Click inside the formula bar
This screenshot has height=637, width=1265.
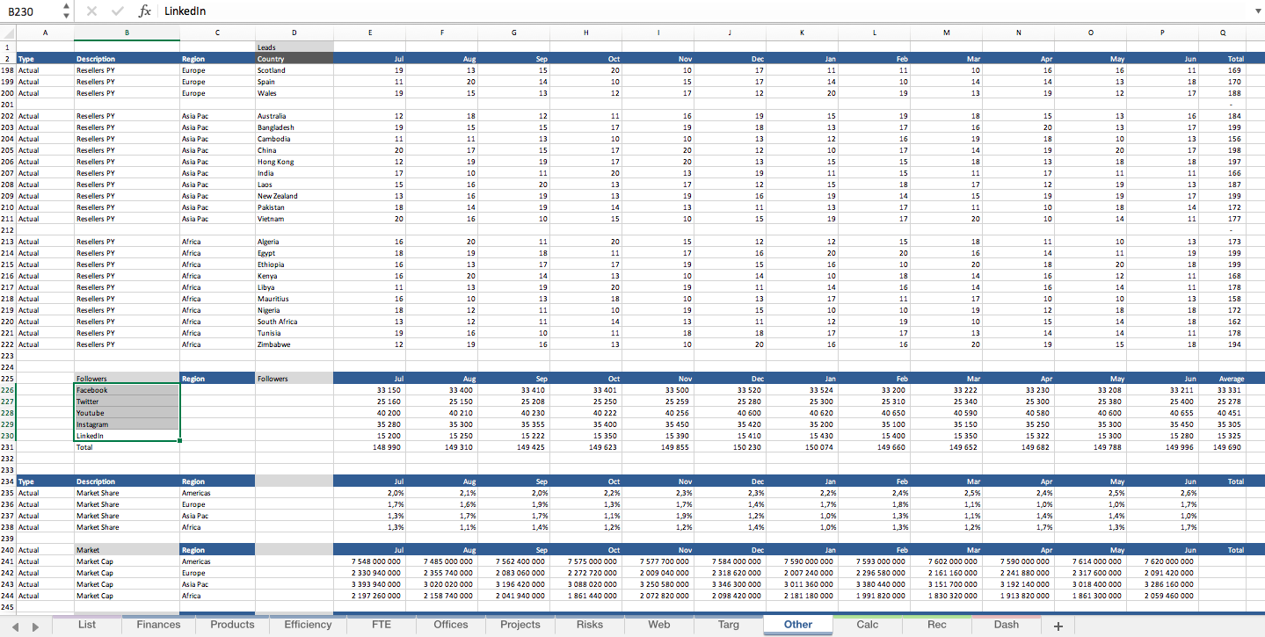[x=352, y=12]
